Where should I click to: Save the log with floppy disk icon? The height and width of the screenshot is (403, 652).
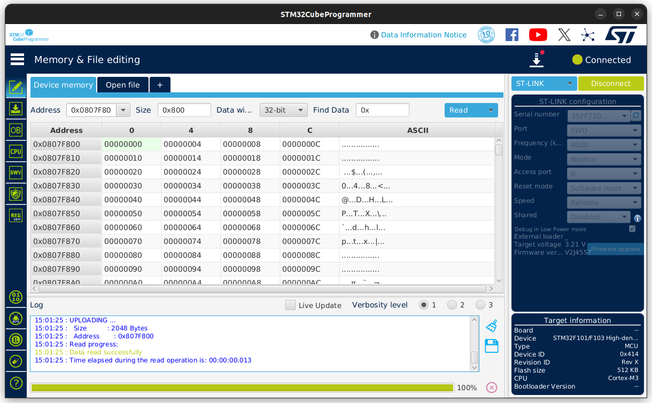pos(492,346)
